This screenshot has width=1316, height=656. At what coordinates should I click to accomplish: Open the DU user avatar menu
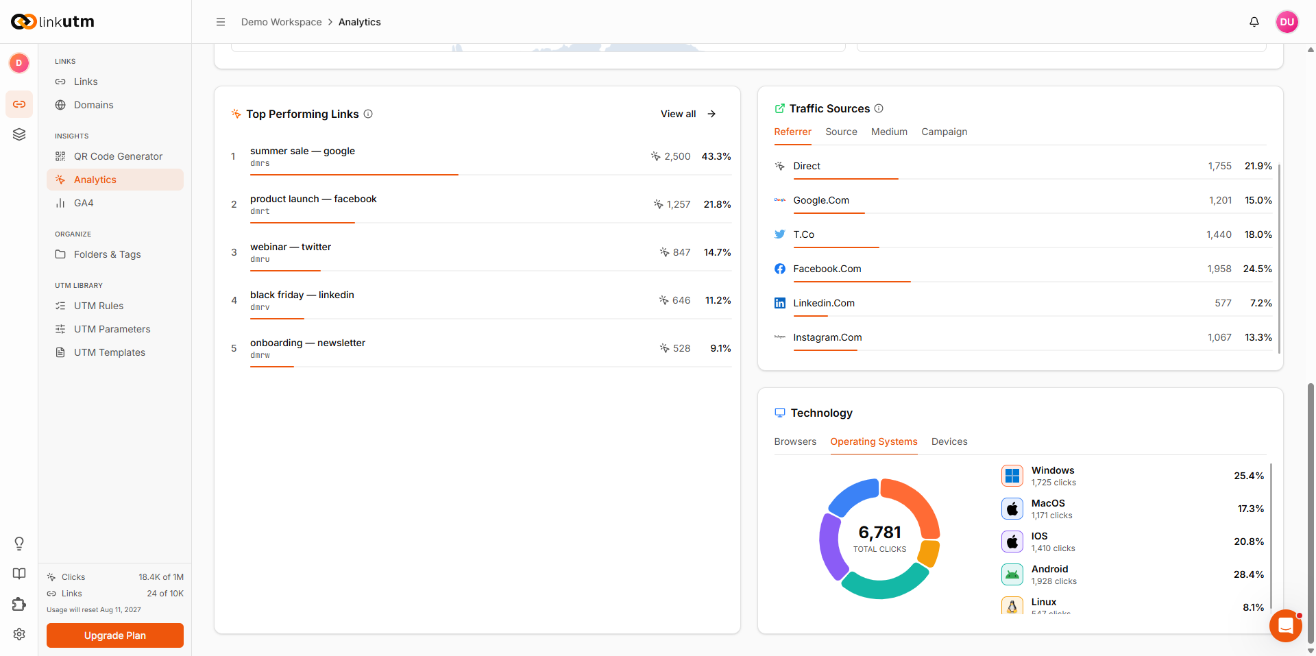coord(1287,22)
